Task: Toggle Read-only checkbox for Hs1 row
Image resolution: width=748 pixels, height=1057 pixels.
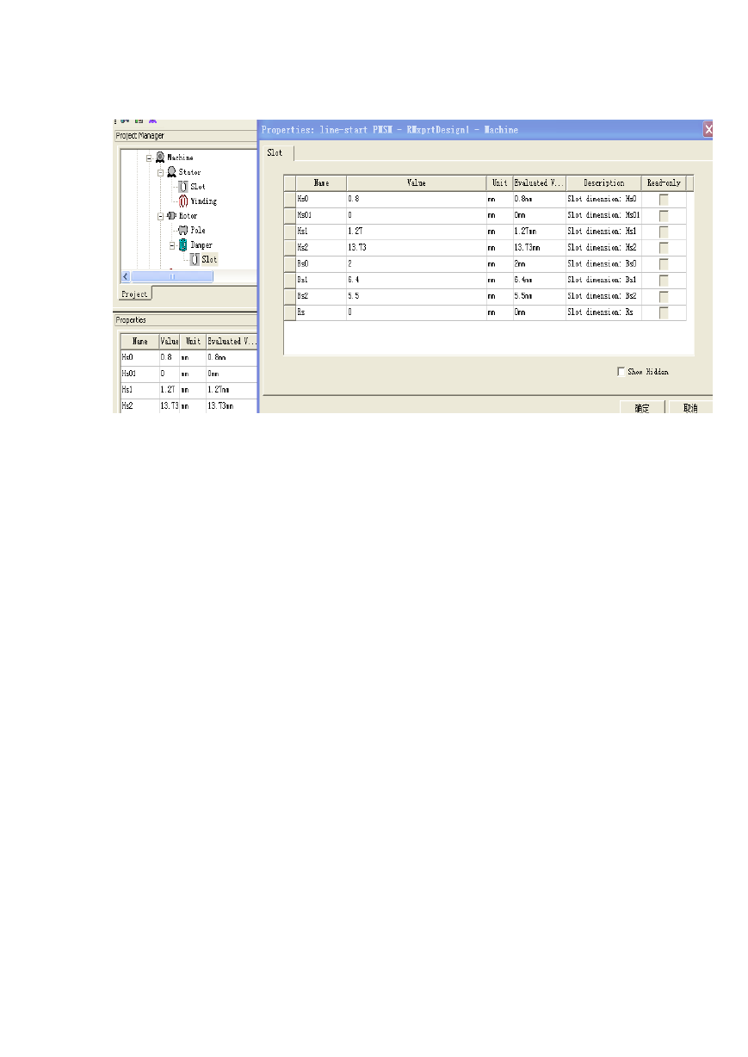Action: tap(664, 232)
